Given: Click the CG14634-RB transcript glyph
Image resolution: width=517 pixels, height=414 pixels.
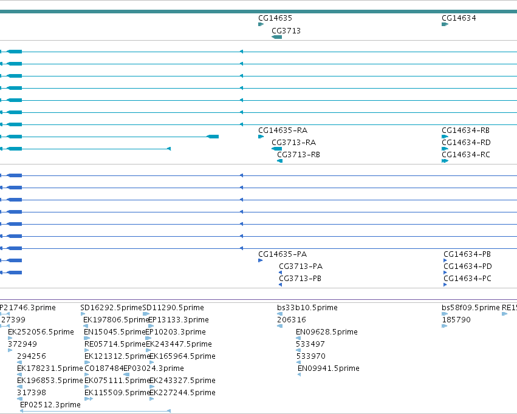Looking at the screenshot, I should [x=445, y=137].
